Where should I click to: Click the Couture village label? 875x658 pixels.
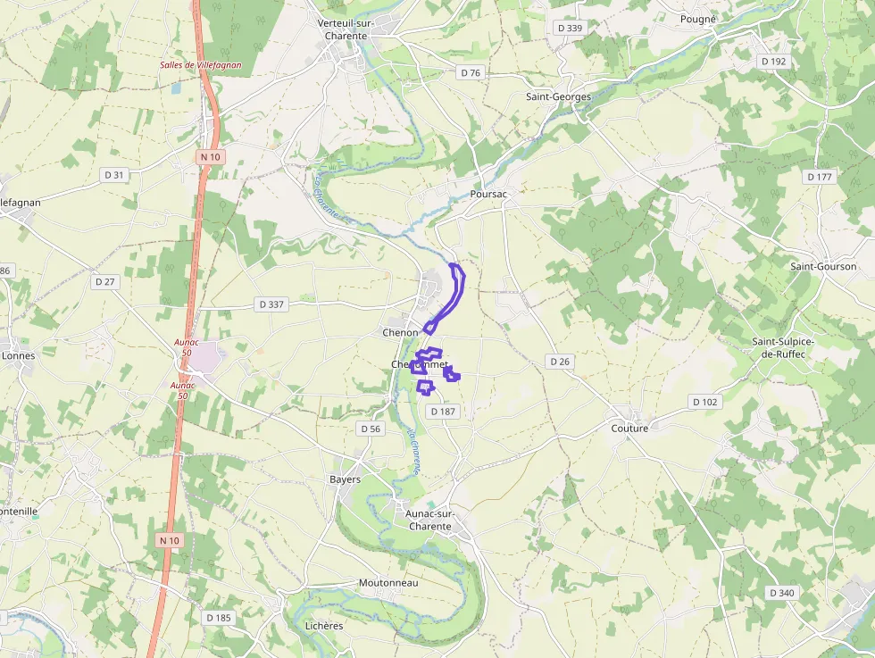pyautogui.click(x=629, y=428)
